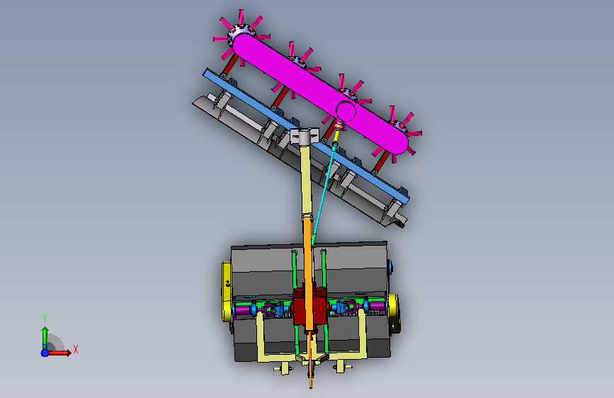
Task: Click the blue origin ball of the triad
Action: 45,353
